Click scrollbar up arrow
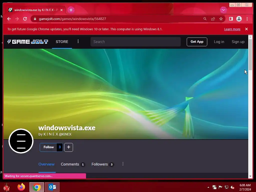Screen dimensions: 256x192 [x=250, y=37]
